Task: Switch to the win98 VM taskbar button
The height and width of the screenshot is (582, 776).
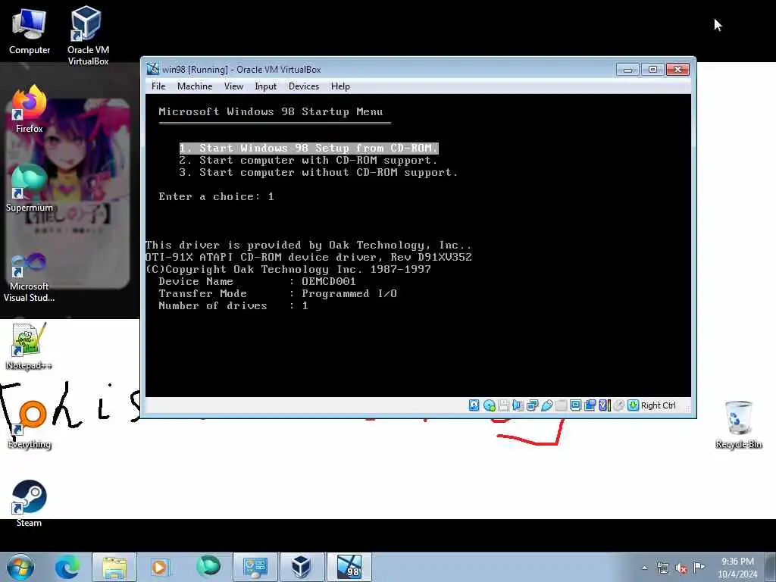Action: [349, 567]
